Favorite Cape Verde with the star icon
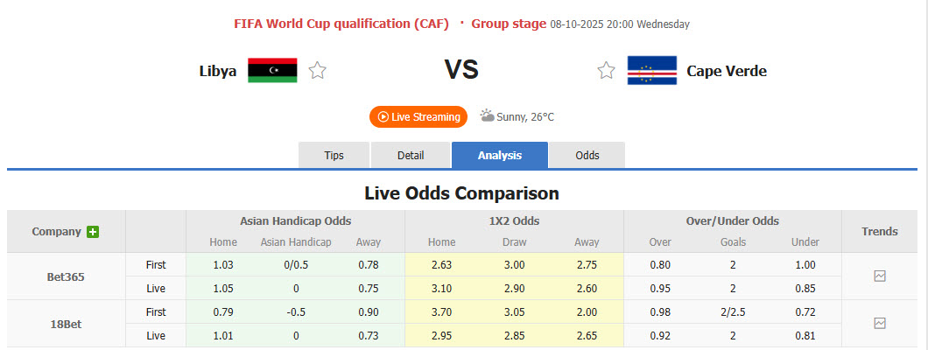The width and height of the screenshot is (928, 350). [606, 71]
